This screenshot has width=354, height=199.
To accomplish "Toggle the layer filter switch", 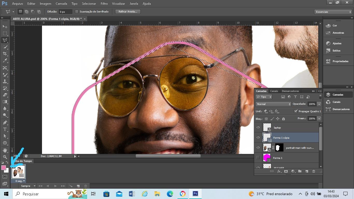I will click(320, 96).
